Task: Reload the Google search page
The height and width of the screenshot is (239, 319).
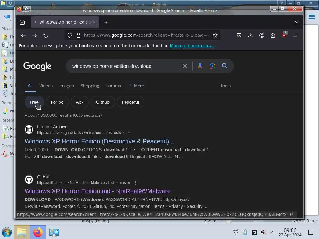Action: [45, 35]
